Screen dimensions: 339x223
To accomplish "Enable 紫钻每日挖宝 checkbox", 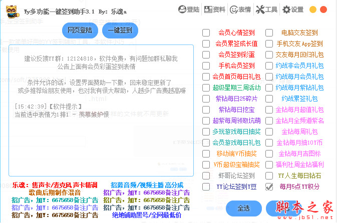I will [x=206, y=109].
